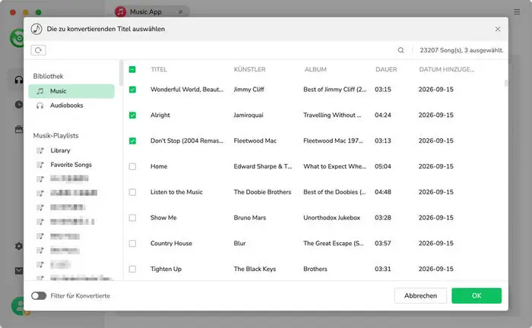Enable the Filter für Konvertierte toggle

point(39,296)
